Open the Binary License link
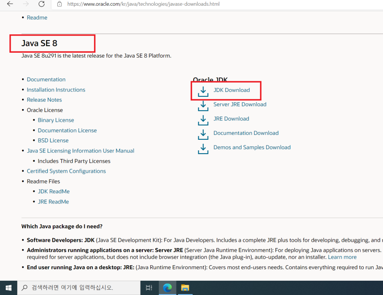The width and height of the screenshot is (383, 295). [56, 120]
